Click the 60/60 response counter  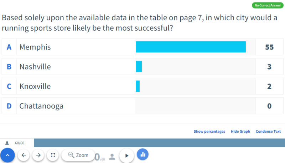(x=20, y=143)
